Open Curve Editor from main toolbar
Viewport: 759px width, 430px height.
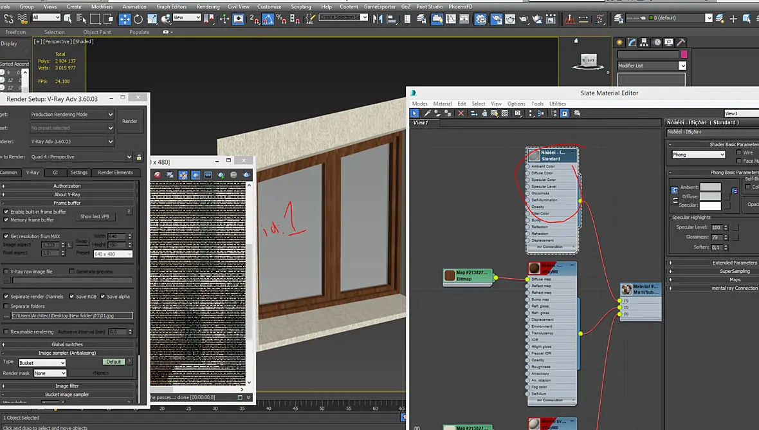(451, 19)
